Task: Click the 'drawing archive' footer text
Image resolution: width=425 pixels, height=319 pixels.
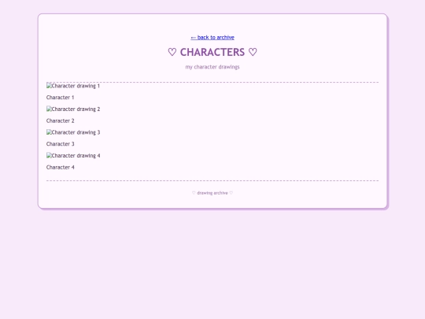Action: (x=213, y=193)
